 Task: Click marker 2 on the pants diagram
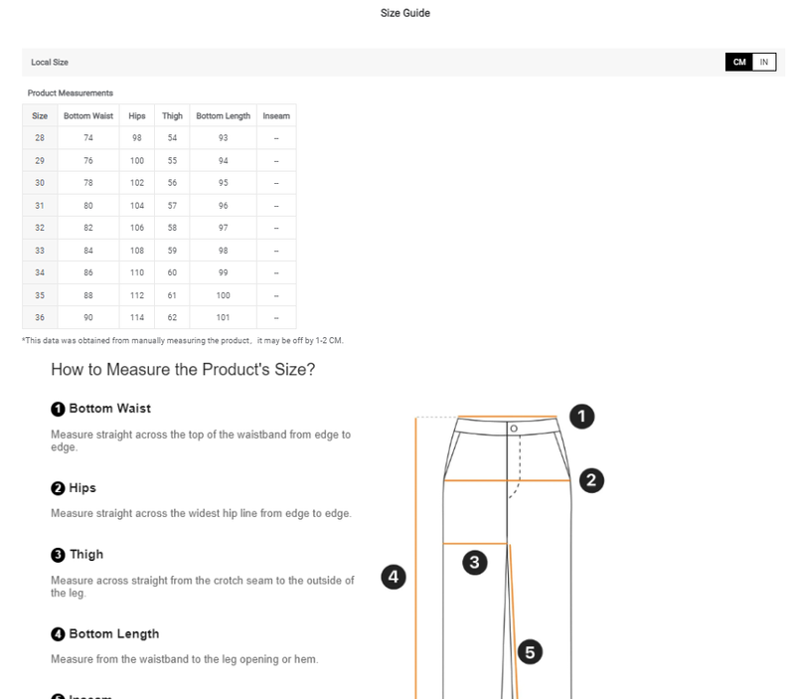[x=591, y=480]
